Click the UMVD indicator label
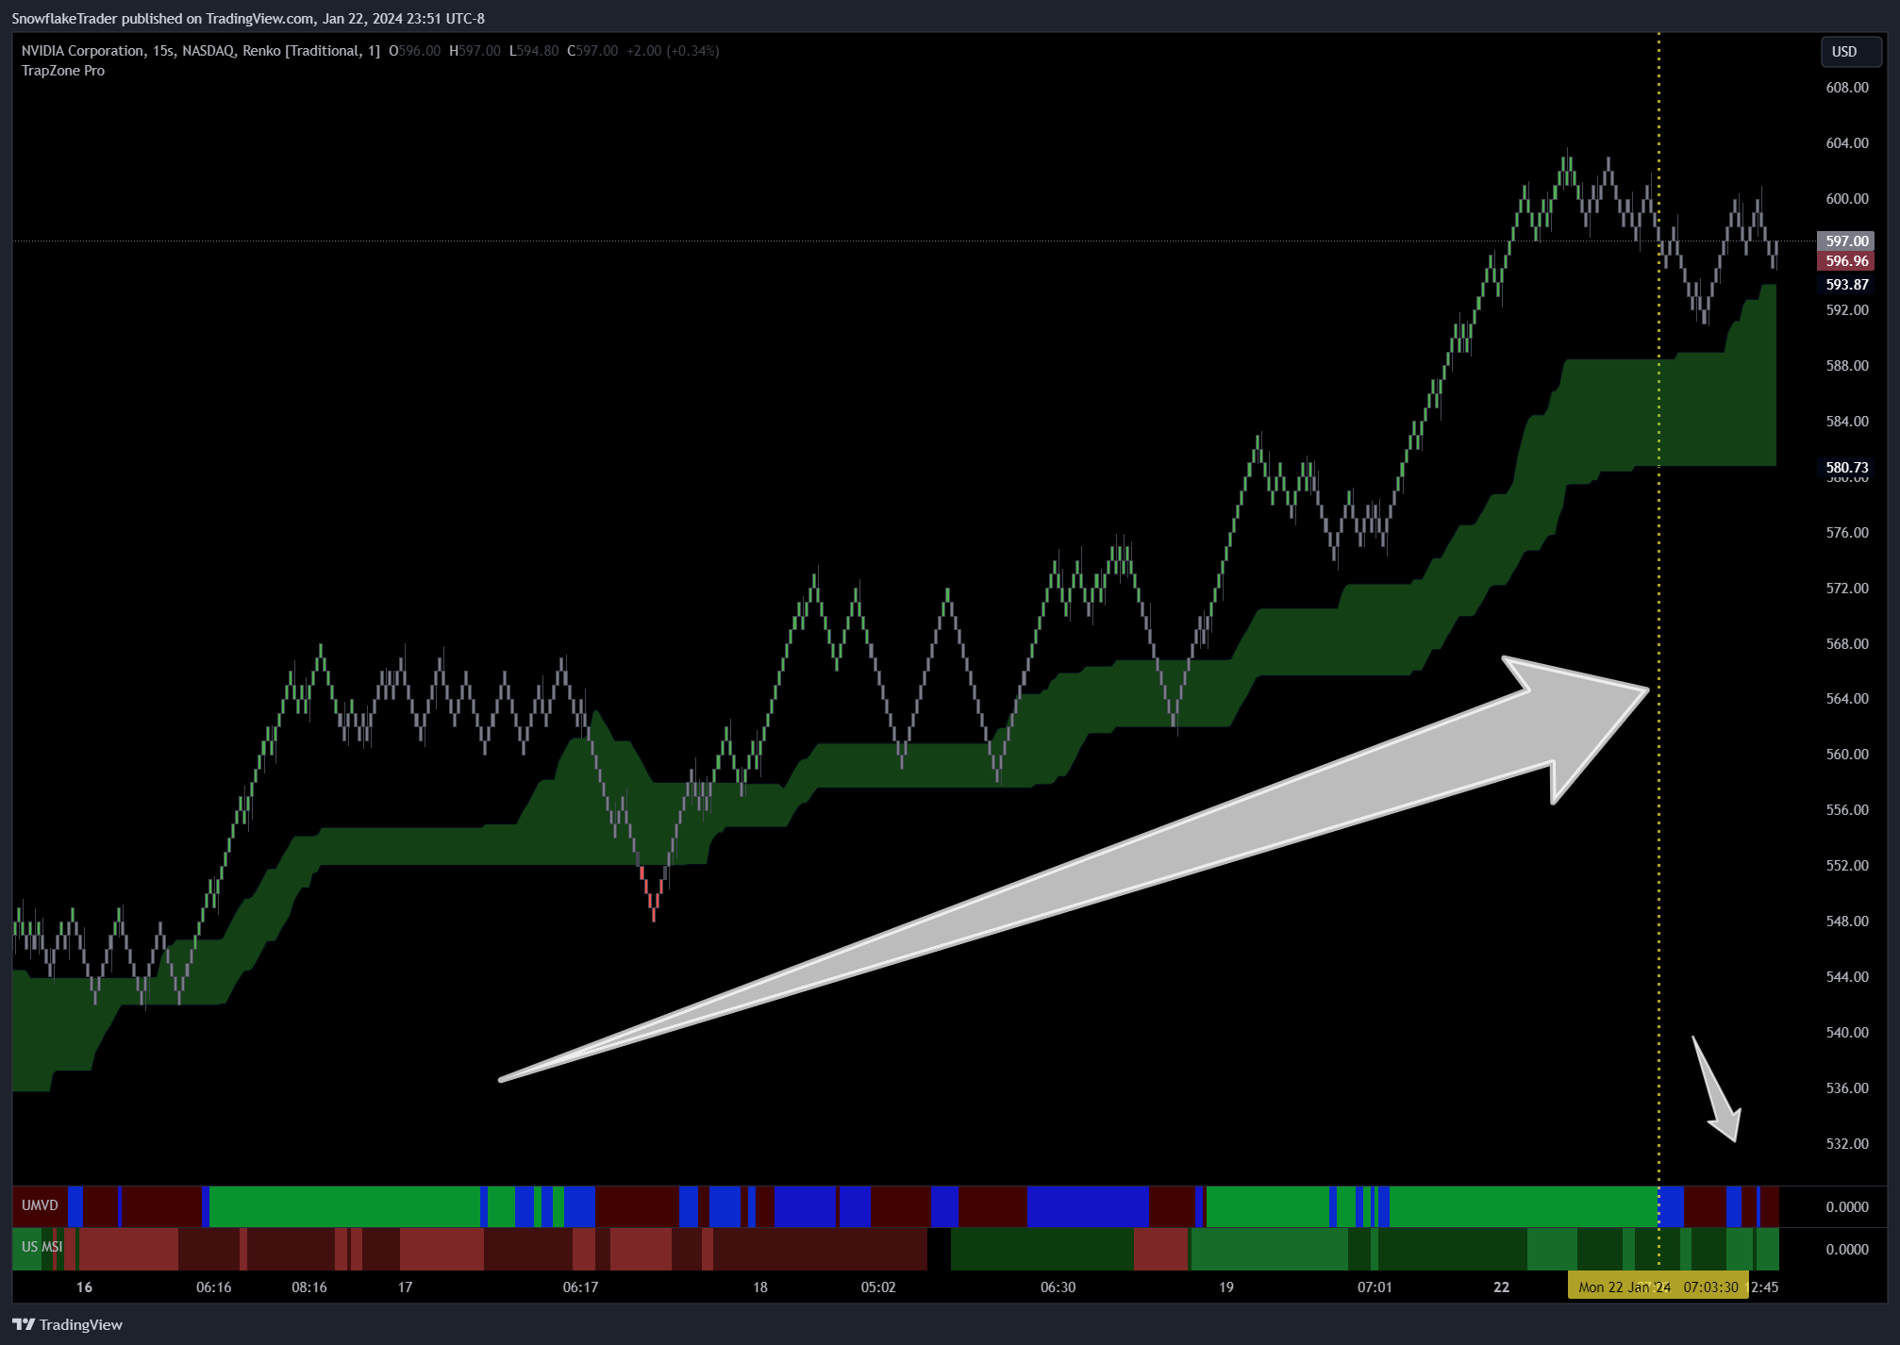The image size is (1900, 1345). coord(40,1205)
